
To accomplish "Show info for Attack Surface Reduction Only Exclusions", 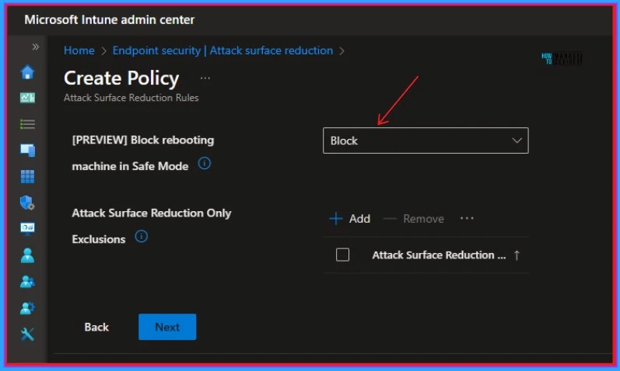I will coord(141,237).
